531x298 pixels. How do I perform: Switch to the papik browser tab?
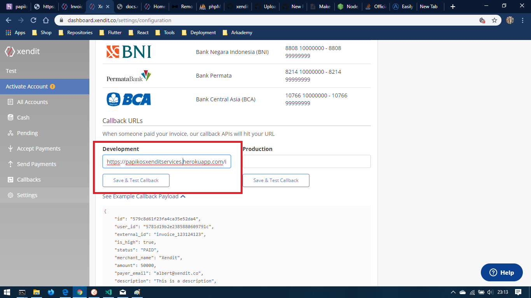16,7
